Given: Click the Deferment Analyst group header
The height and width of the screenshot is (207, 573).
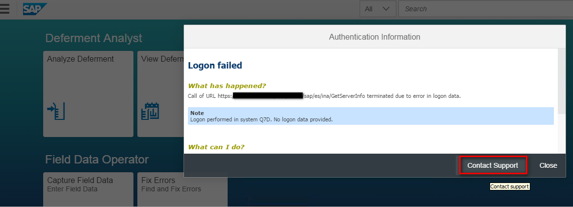Looking at the screenshot, I should pyautogui.click(x=94, y=38).
